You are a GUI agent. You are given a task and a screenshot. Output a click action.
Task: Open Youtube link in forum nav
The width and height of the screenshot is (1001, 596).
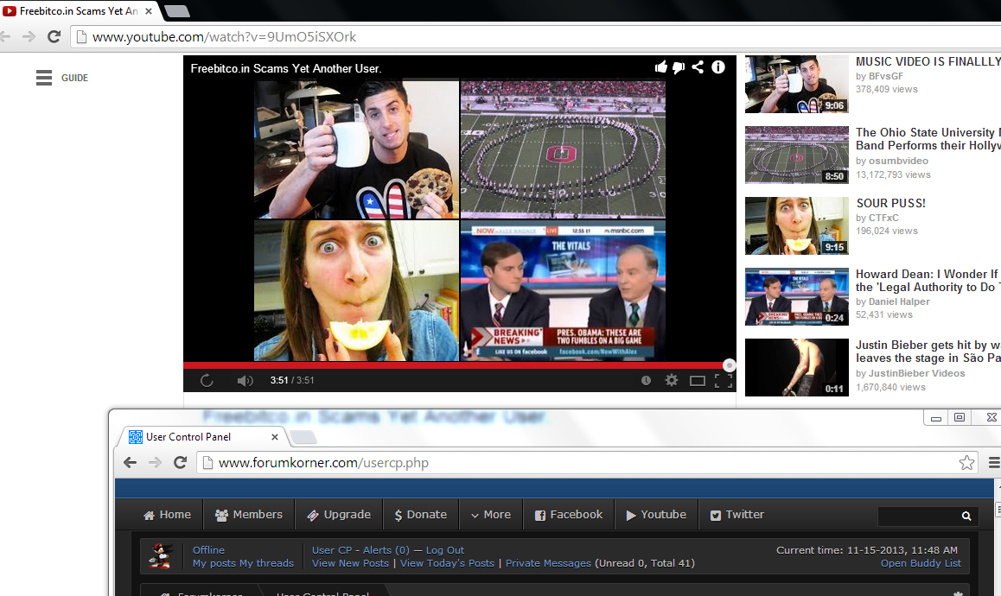(656, 515)
